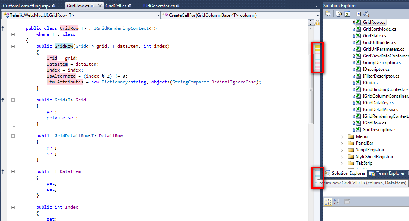The height and width of the screenshot is (221, 409).
Task: Switch to CustomFormatting.aspx tab
Action: 29,6
